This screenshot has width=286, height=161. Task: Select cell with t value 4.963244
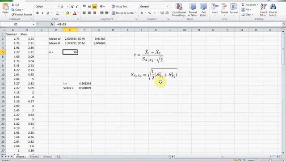84,84
